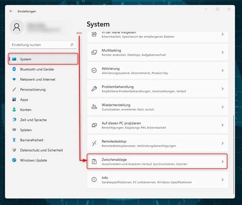Click the Zeit und Sprache globe icon
Viewport: 242px width, 205px height.
point(14,120)
